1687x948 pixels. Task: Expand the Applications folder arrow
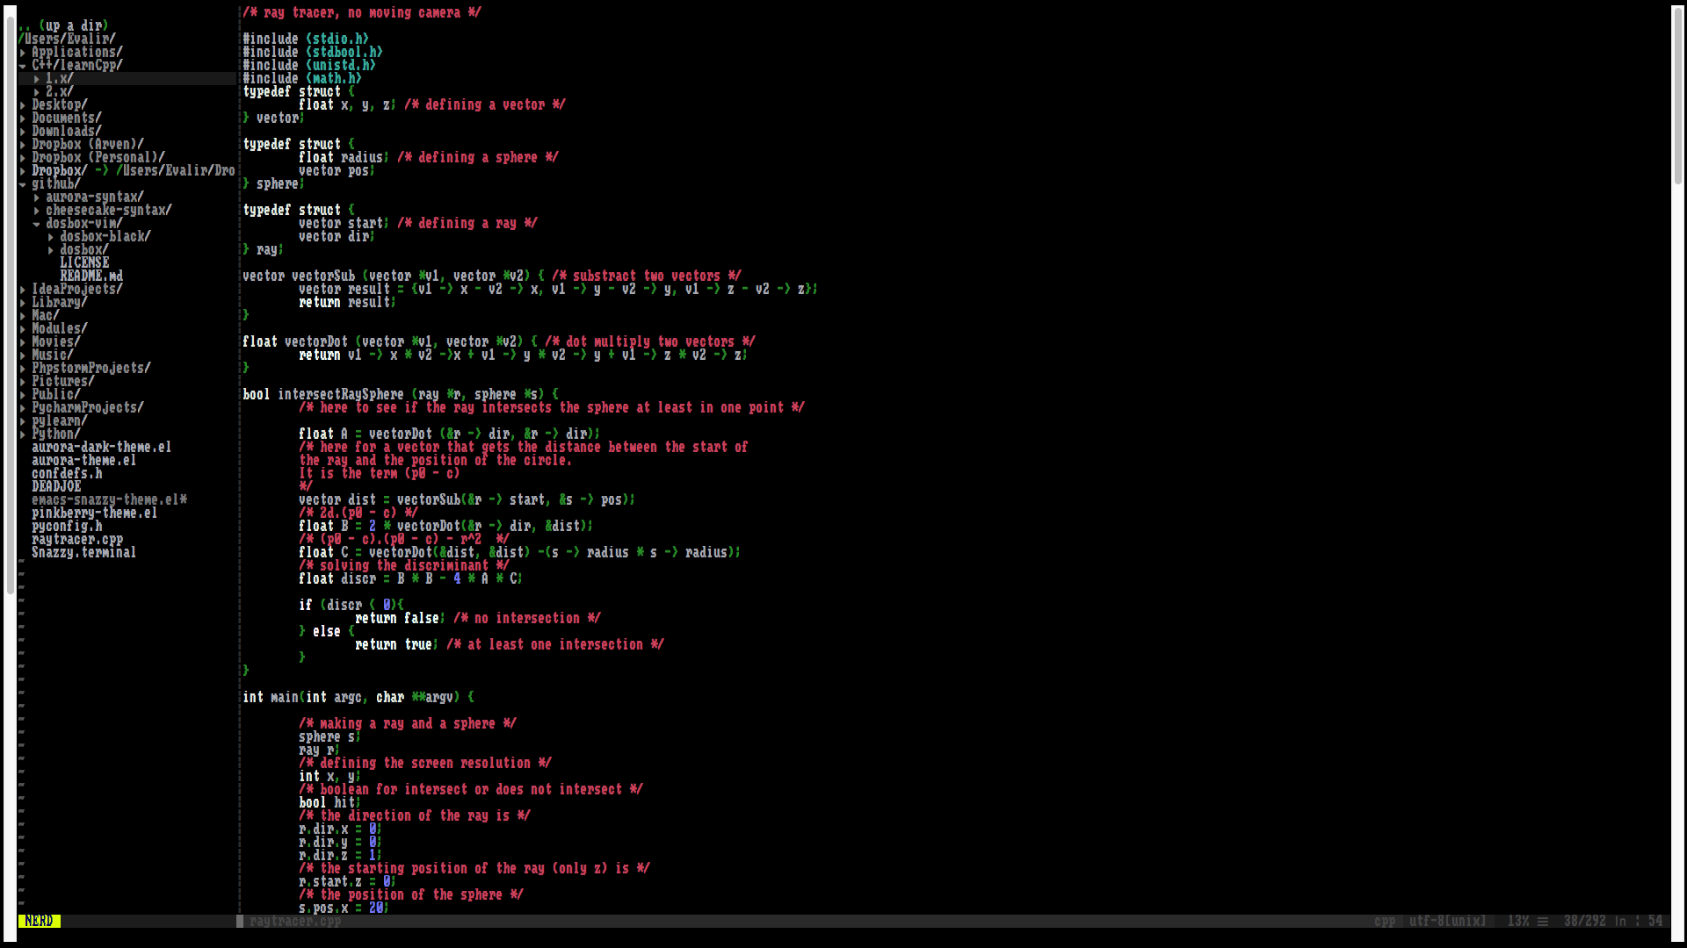pos(23,53)
